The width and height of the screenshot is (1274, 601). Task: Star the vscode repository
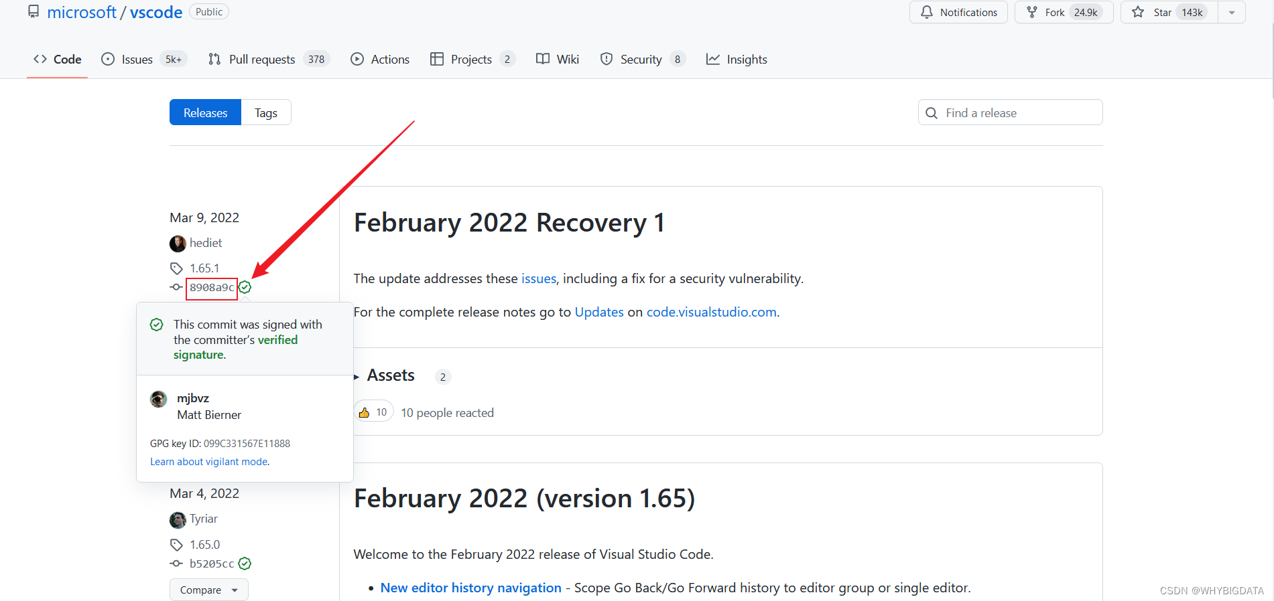[1169, 12]
